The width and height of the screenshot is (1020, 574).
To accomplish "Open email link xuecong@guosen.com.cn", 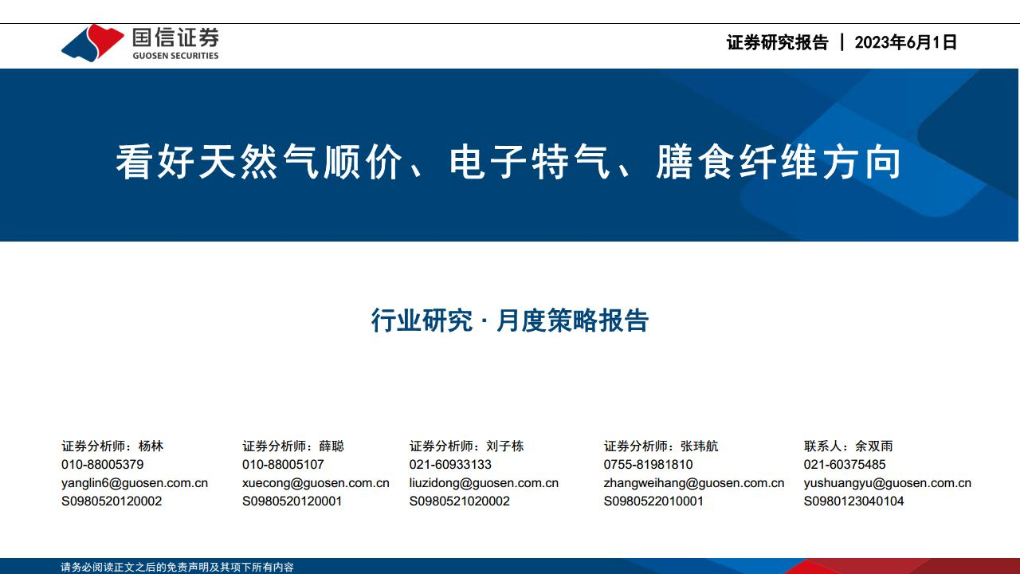I will [x=316, y=482].
